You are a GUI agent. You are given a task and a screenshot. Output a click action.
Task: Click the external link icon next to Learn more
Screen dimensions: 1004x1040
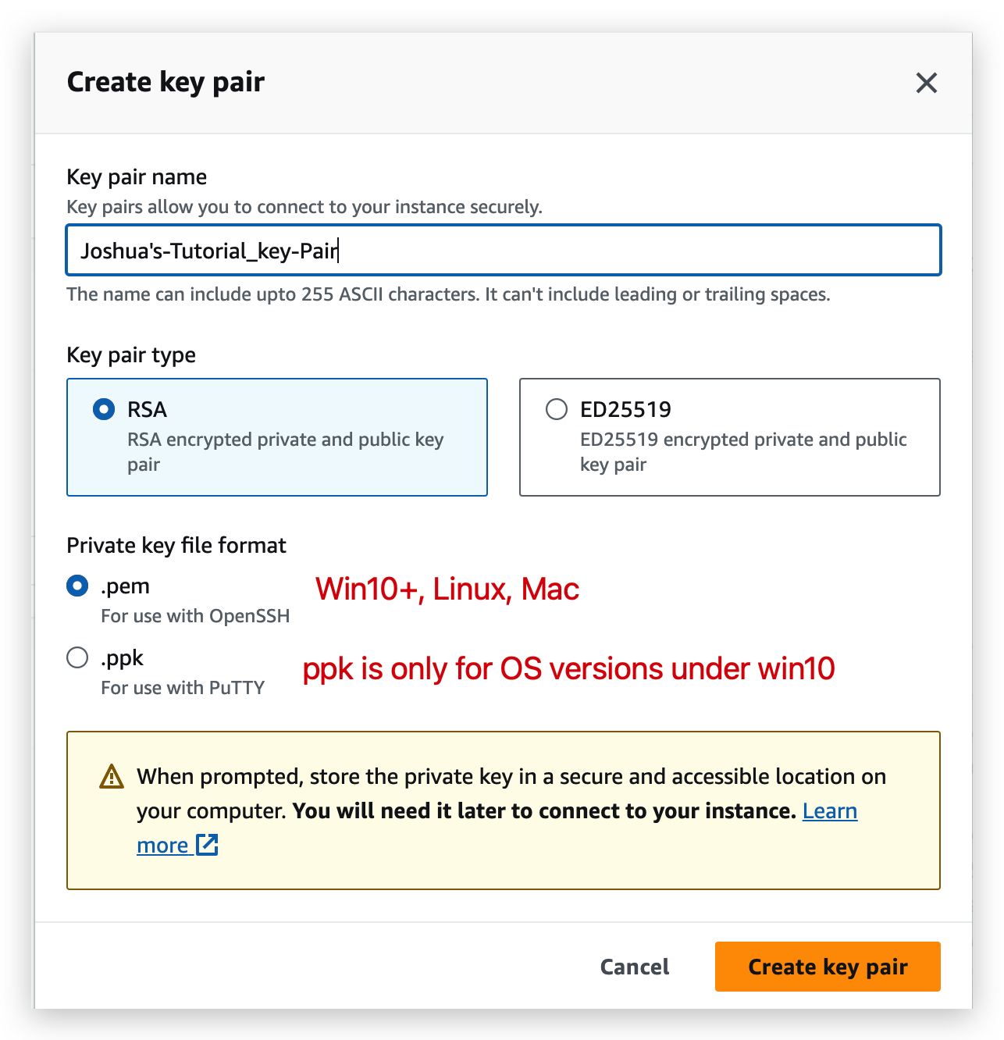click(206, 844)
